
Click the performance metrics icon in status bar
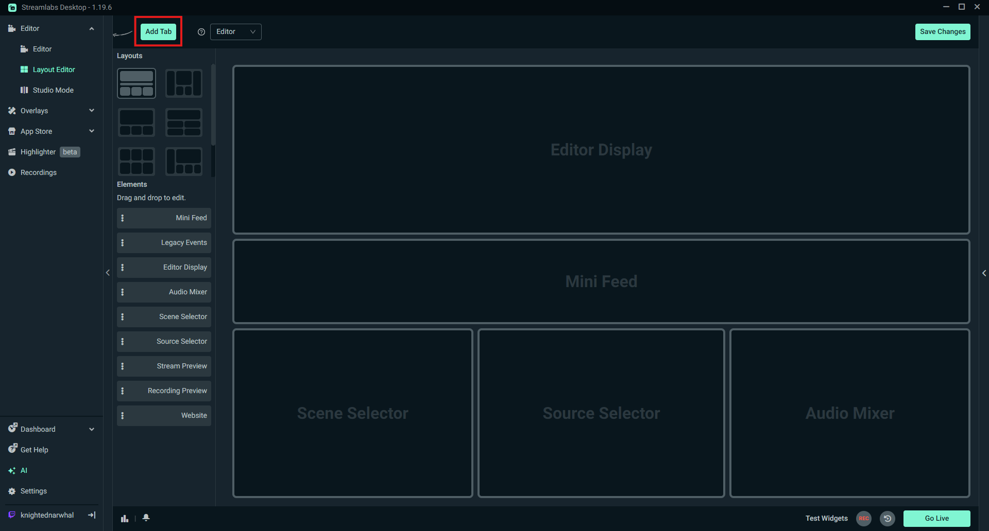point(124,518)
